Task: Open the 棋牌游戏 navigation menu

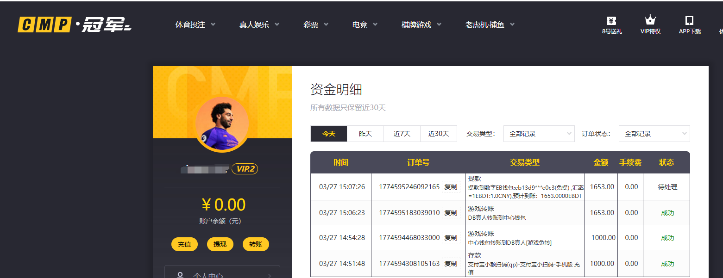Action: pos(416,25)
